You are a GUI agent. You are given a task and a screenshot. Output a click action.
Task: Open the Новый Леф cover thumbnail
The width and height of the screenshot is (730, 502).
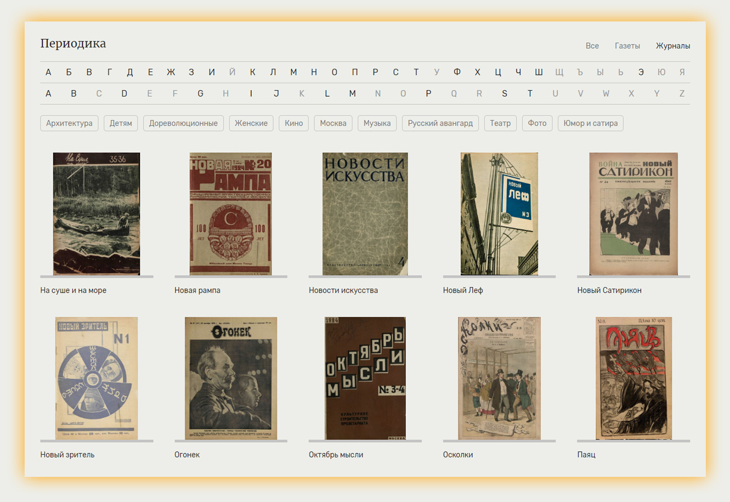coord(499,214)
